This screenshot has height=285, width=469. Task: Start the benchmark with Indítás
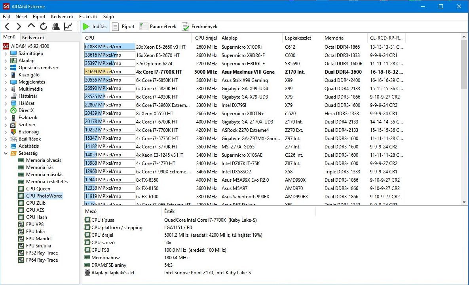point(95,27)
